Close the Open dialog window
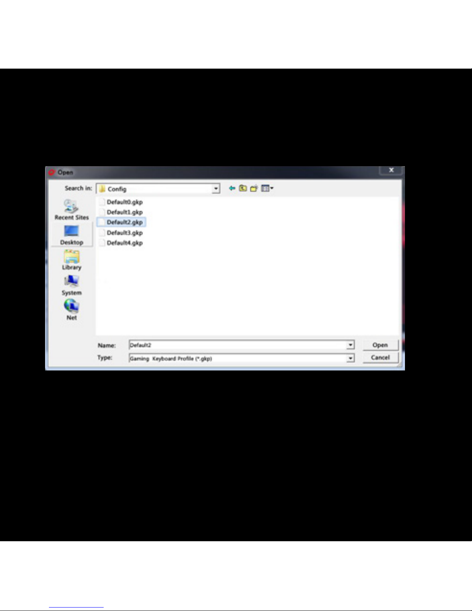The height and width of the screenshot is (611, 472). click(391, 170)
